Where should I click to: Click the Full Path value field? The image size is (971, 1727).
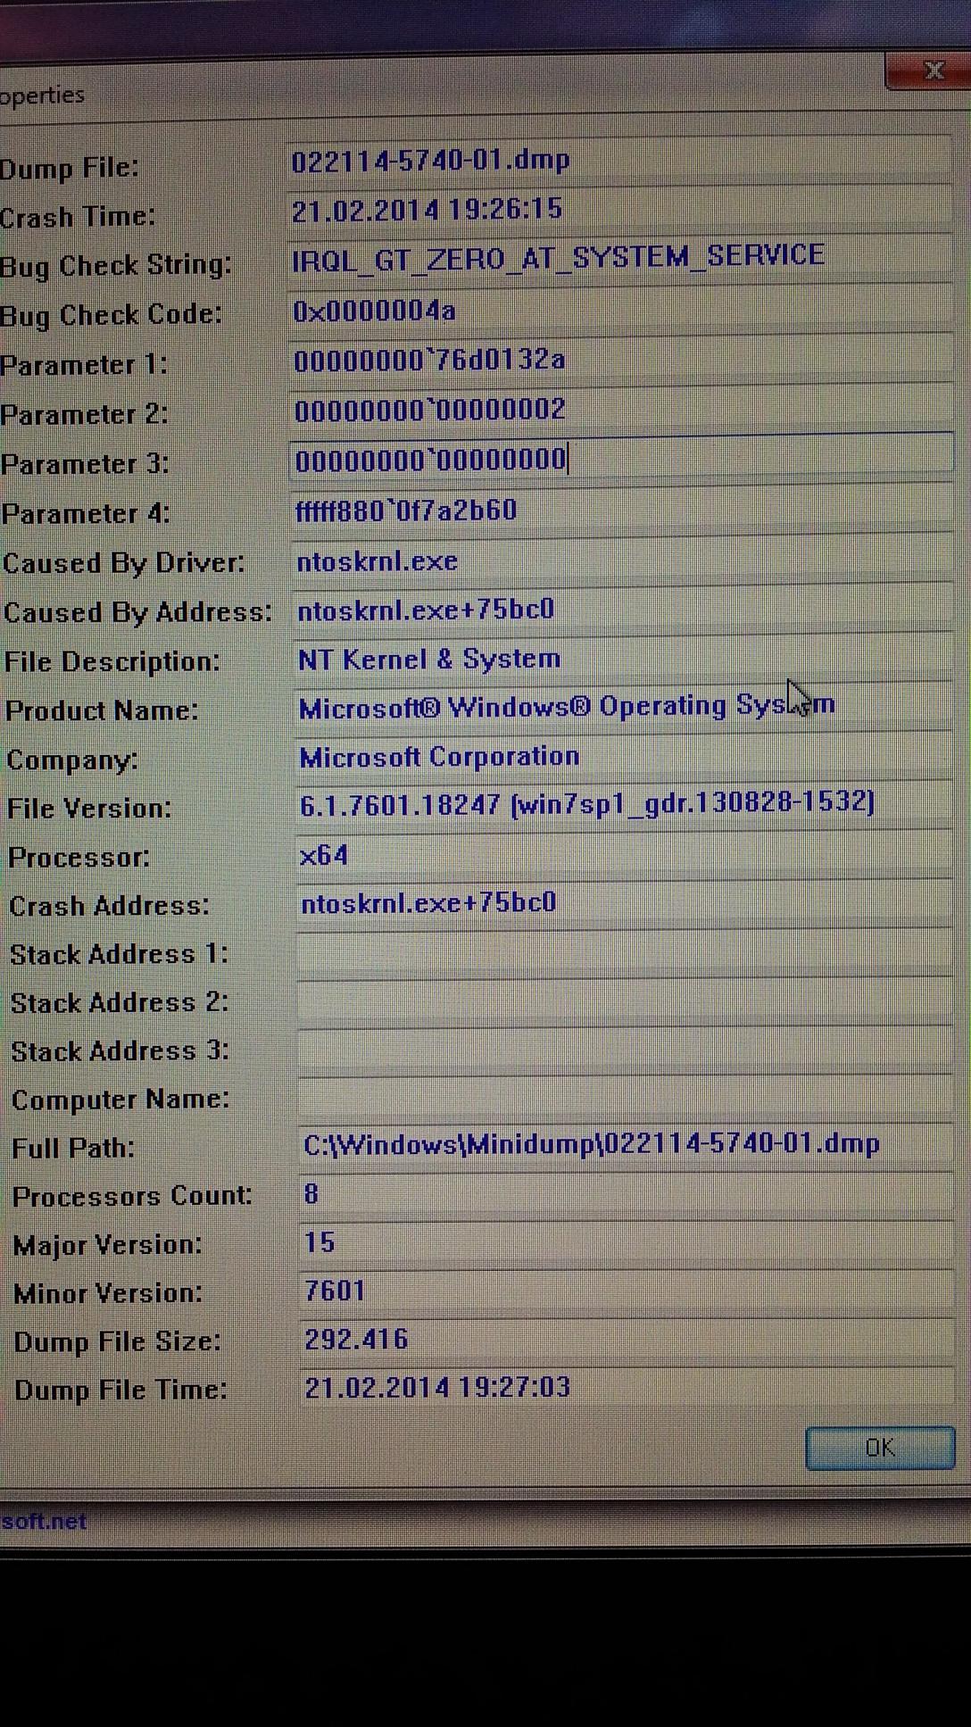[x=627, y=1146]
